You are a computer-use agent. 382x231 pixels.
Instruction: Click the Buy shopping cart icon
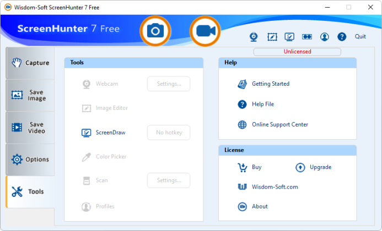[x=243, y=168]
